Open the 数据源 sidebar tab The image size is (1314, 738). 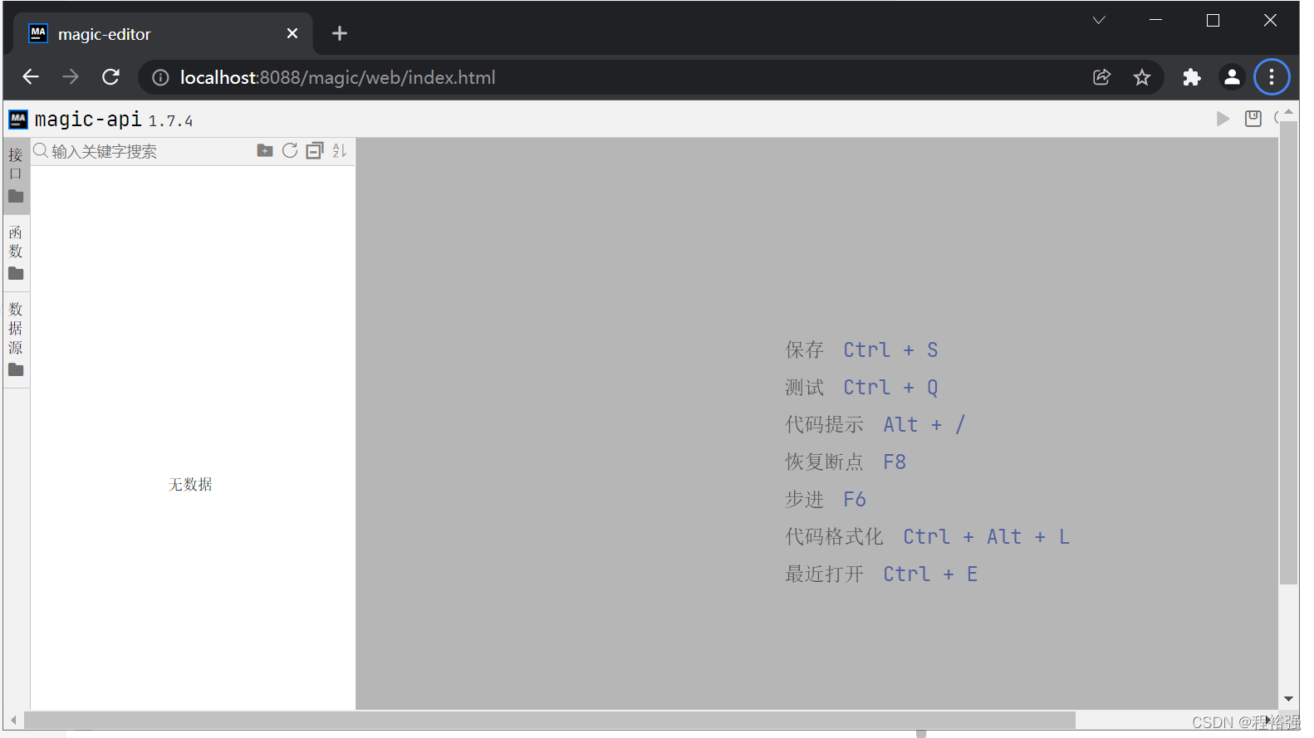16,339
